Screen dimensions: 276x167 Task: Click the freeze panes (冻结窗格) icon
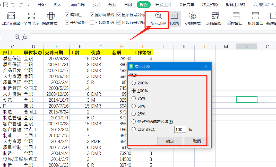[215, 16]
